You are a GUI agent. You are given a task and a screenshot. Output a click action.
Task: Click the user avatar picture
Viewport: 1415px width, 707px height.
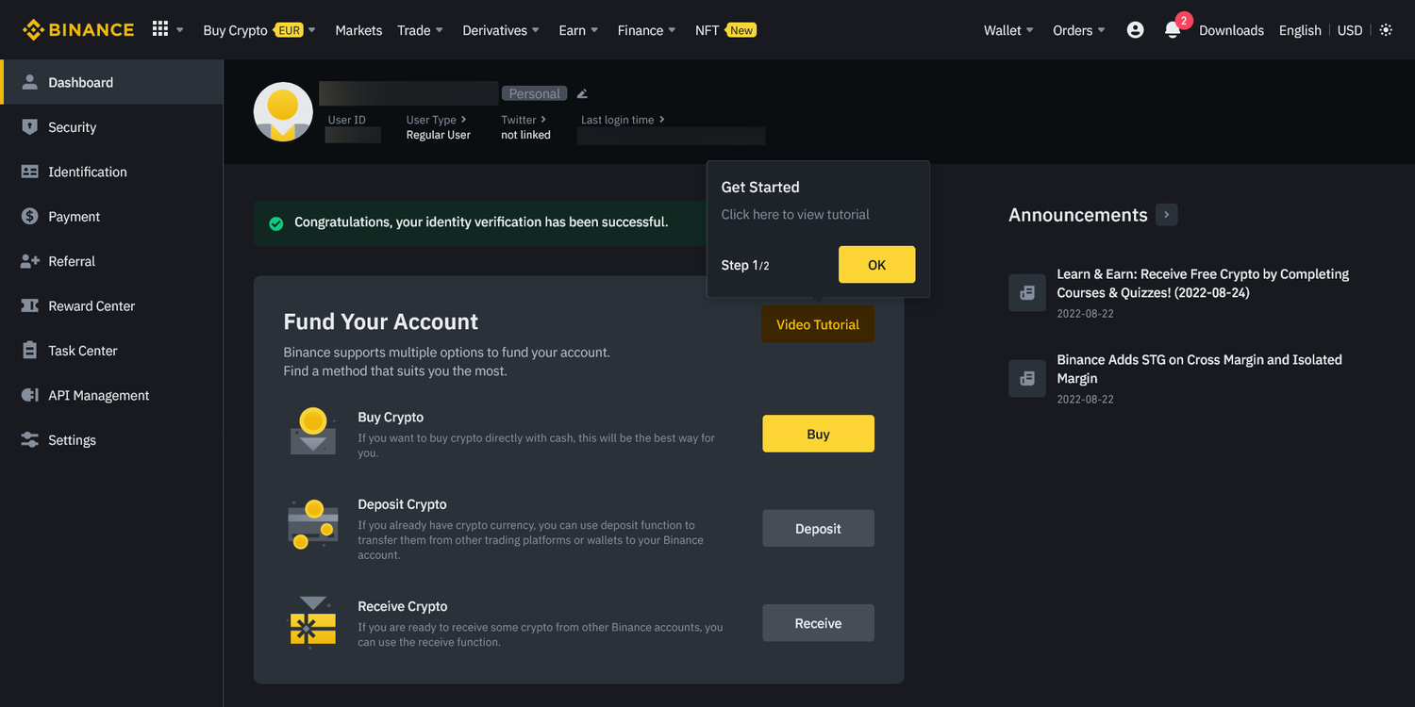coord(283,111)
